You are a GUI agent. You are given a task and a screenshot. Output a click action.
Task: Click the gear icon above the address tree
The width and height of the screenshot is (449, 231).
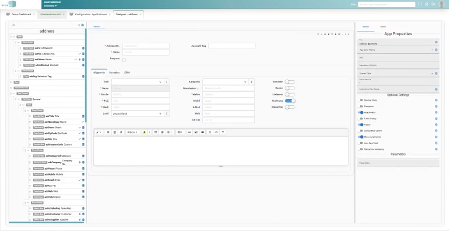(82, 25)
